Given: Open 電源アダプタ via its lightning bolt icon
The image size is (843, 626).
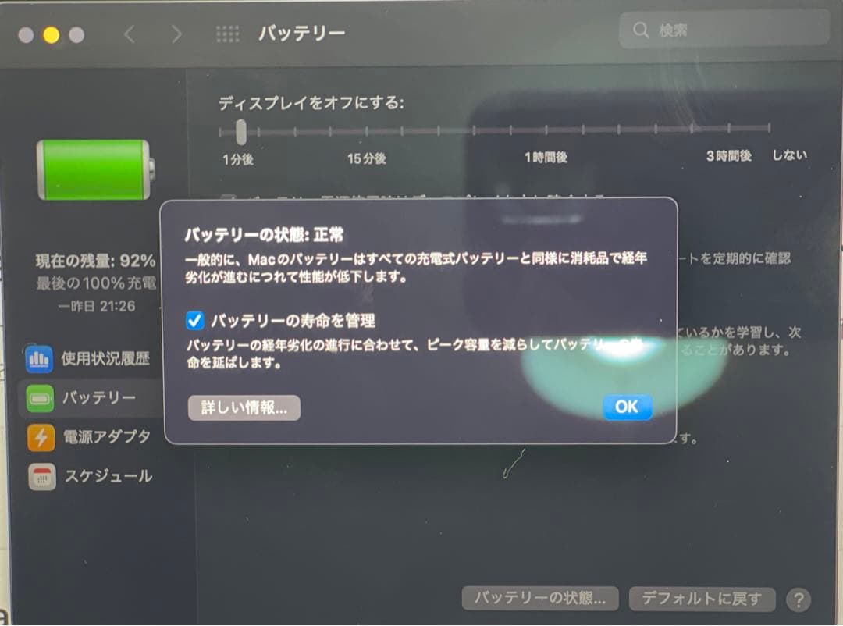Looking at the screenshot, I should click(41, 437).
